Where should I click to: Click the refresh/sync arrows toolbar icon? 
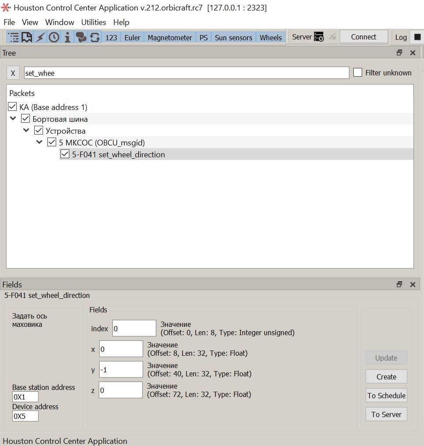pyautogui.click(x=94, y=37)
